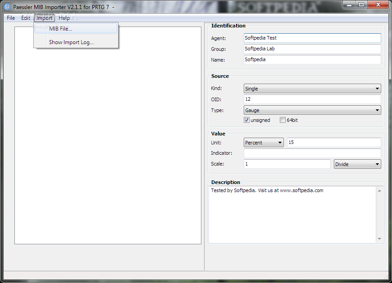Click Description scrollbar up arrow
The width and height of the screenshot is (392, 283).
click(x=379, y=191)
